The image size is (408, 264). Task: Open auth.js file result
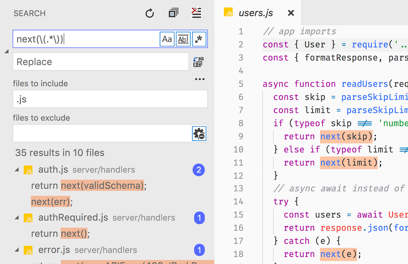(53, 169)
